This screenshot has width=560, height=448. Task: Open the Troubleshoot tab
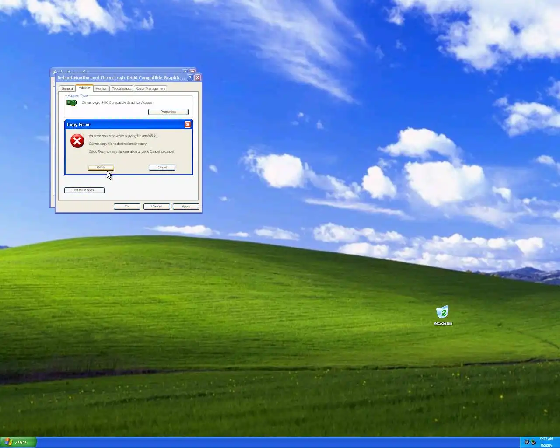(122, 88)
